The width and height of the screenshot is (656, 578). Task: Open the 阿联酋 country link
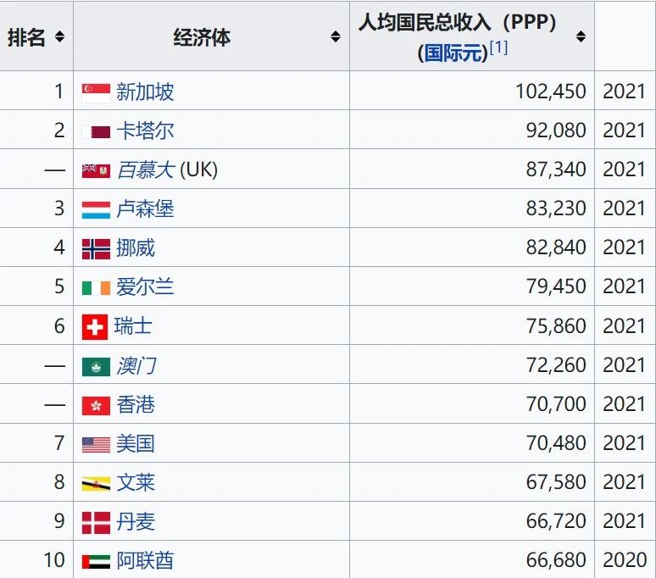145,560
